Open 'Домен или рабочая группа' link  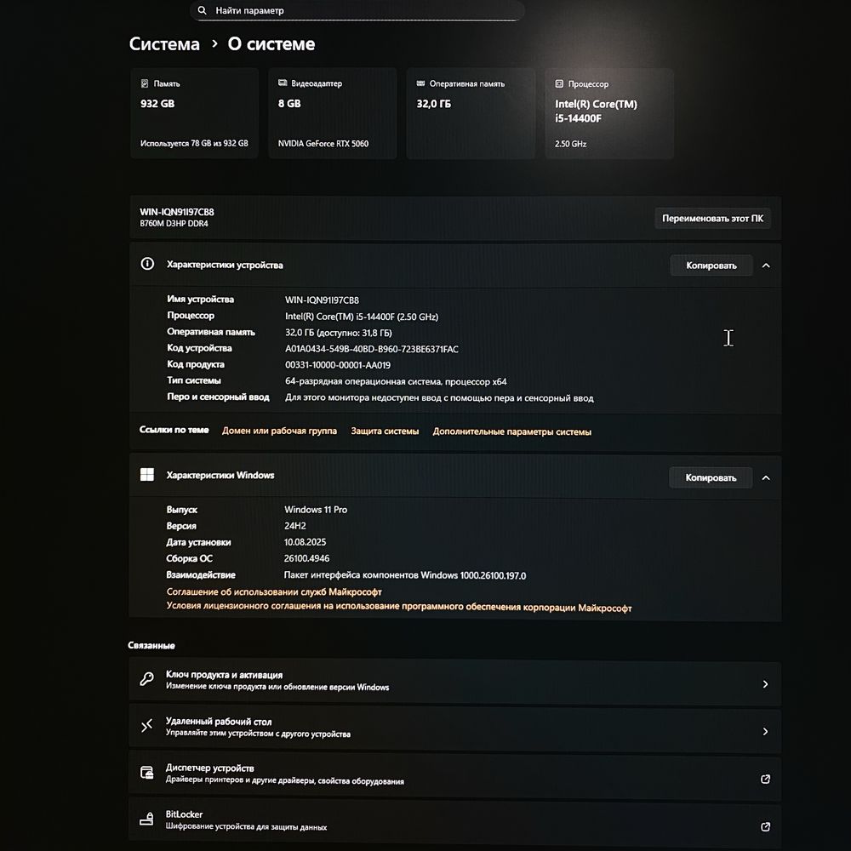pyautogui.click(x=279, y=431)
